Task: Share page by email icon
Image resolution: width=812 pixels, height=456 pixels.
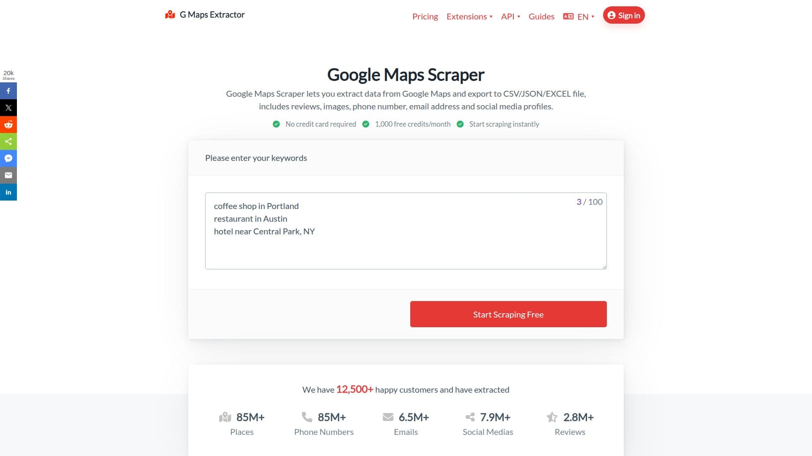Action: 8,175
